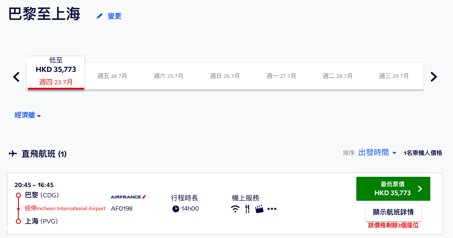This screenshot has height=238, width=453.
Task: Click the airplane icon next to 直飛航班
Action: [13, 154]
